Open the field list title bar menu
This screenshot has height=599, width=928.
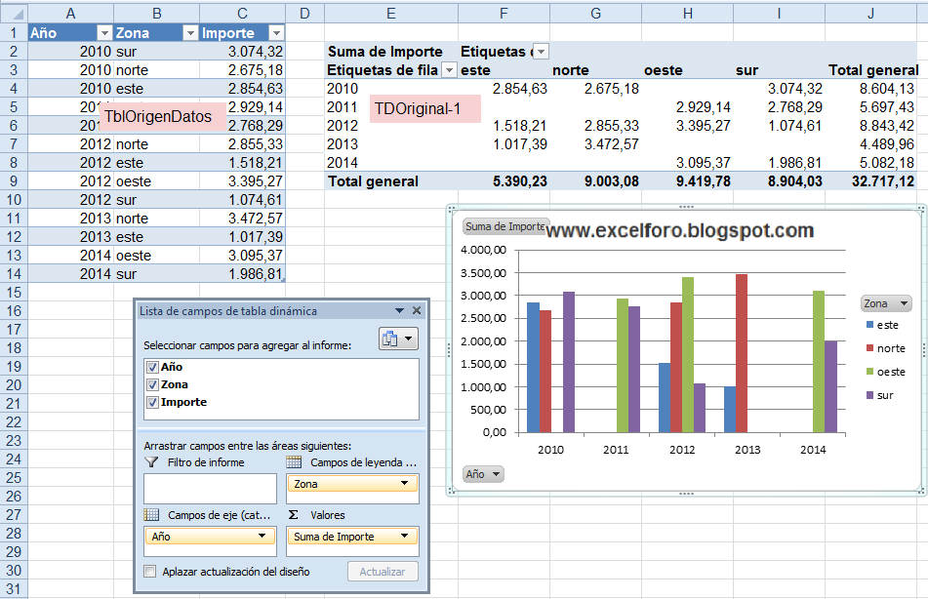(399, 311)
